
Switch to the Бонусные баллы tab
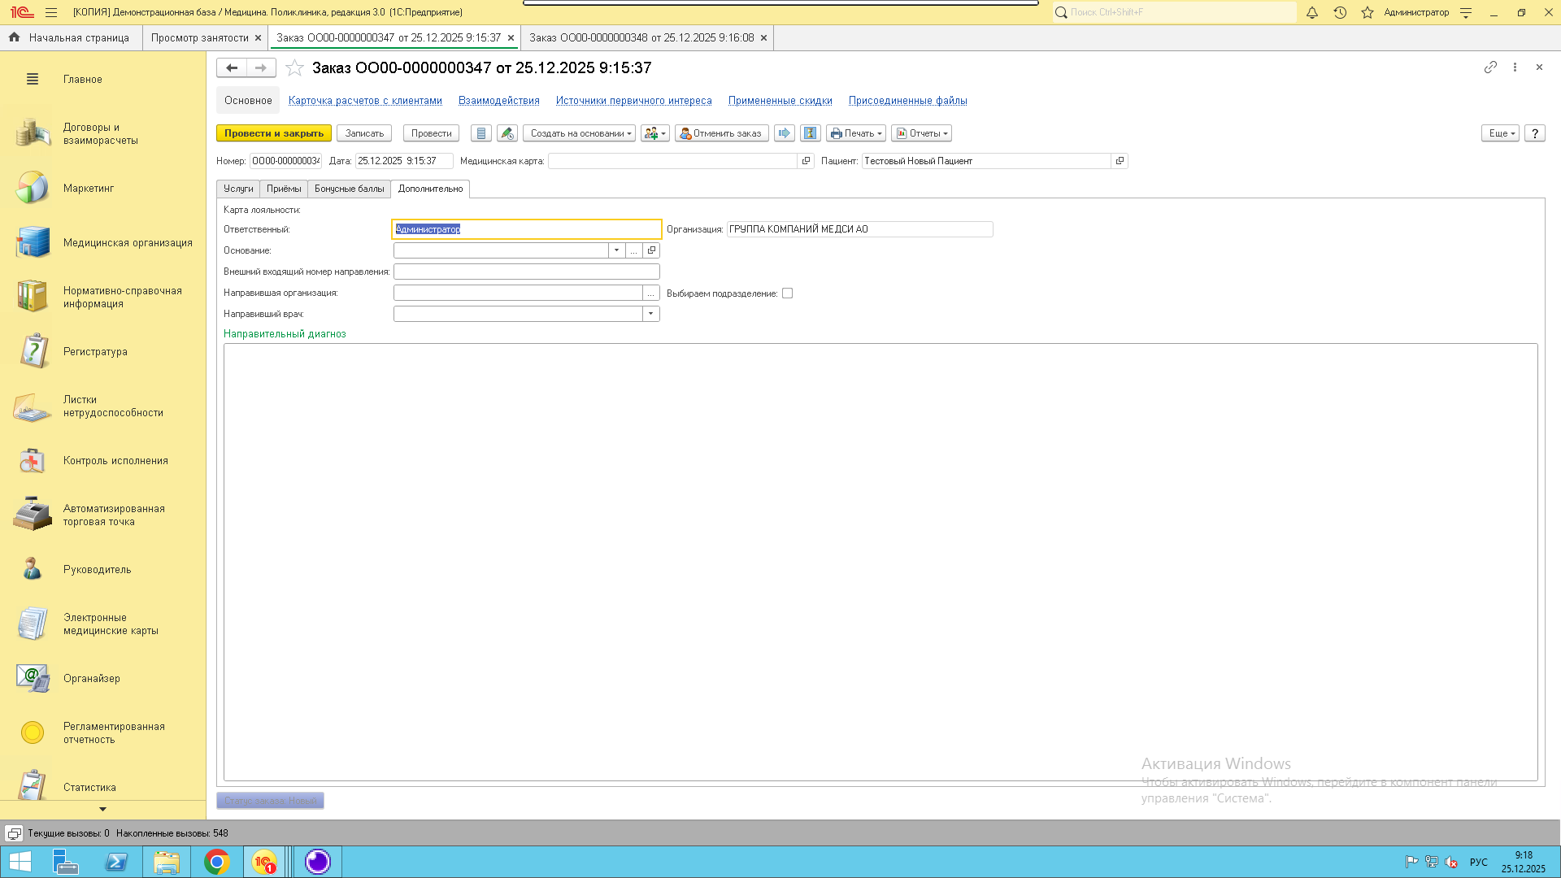(x=349, y=189)
